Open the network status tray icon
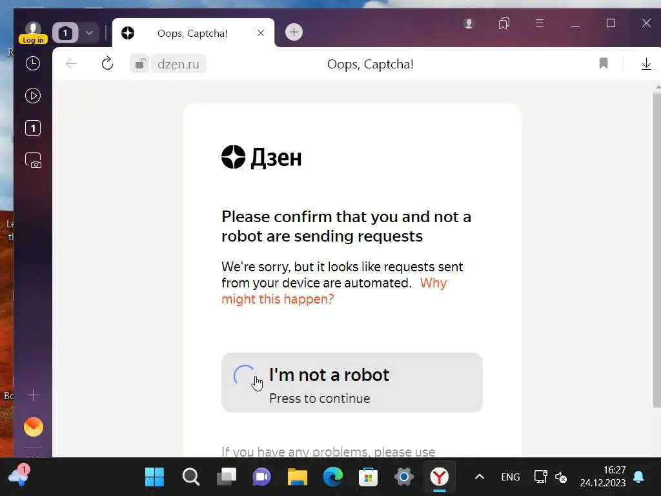The width and height of the screenshot is (661, 496). click(x=540, y=477)
